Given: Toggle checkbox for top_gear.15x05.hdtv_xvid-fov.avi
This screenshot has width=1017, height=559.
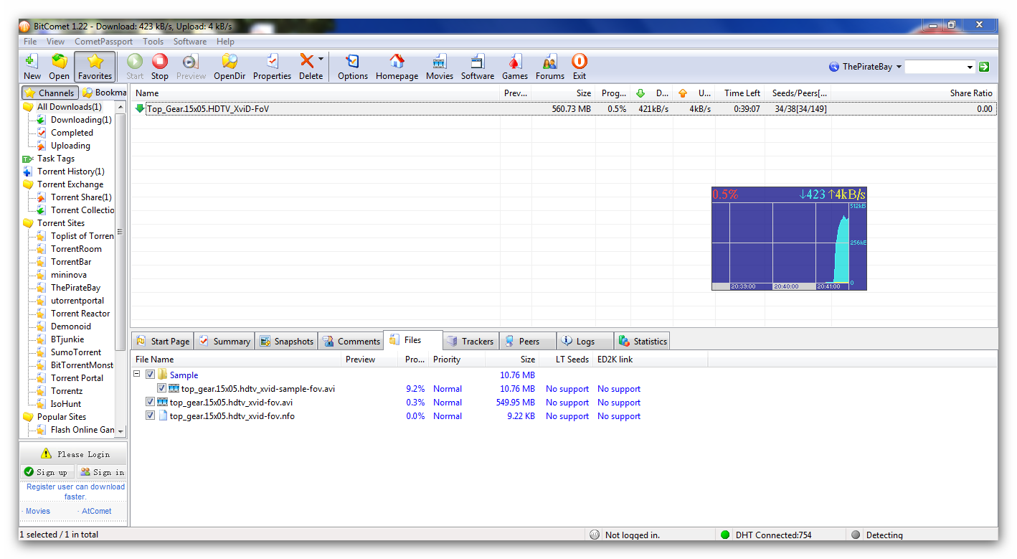Looking at the screenshot, I should (x=151, y=403).
